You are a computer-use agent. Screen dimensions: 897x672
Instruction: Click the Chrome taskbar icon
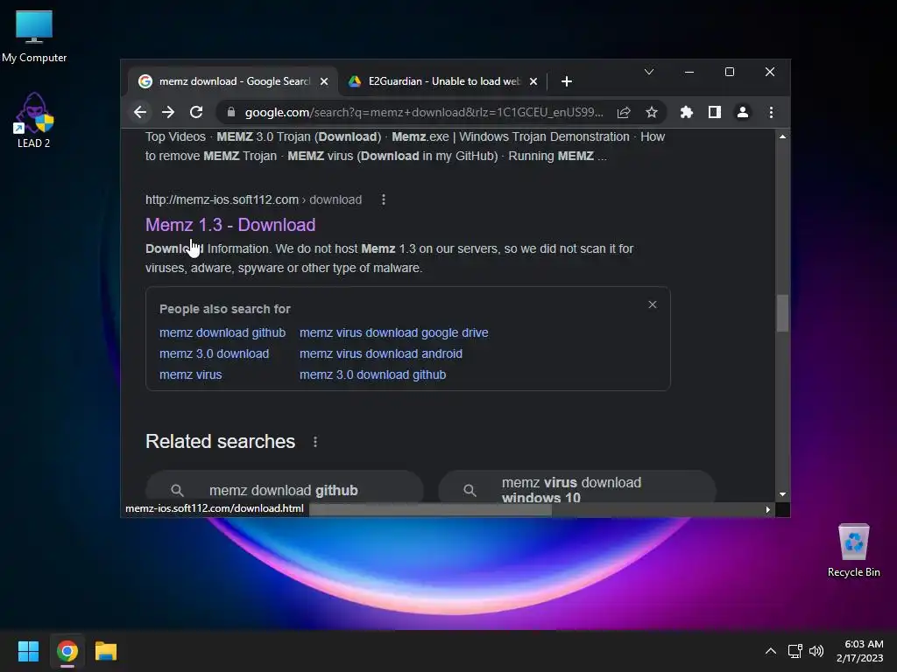(67, 651)
